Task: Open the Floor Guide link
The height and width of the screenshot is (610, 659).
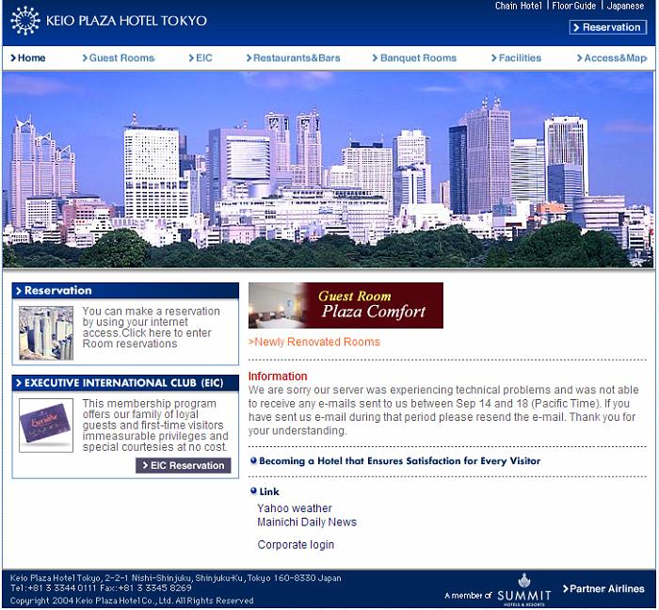Action: click(x=573, y=6)
